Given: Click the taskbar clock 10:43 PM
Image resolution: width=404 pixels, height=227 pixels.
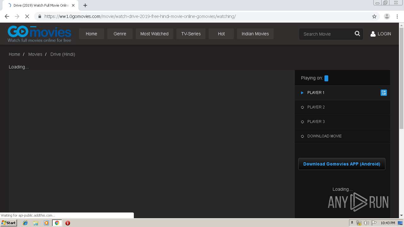Looking at the screenshot, I should coord(388,223).
